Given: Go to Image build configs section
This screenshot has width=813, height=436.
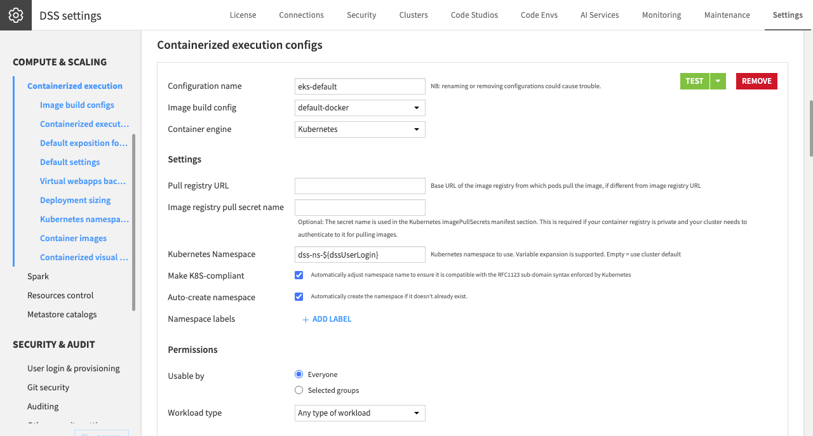Looking at the screenshot, I should tap(77, 105).
